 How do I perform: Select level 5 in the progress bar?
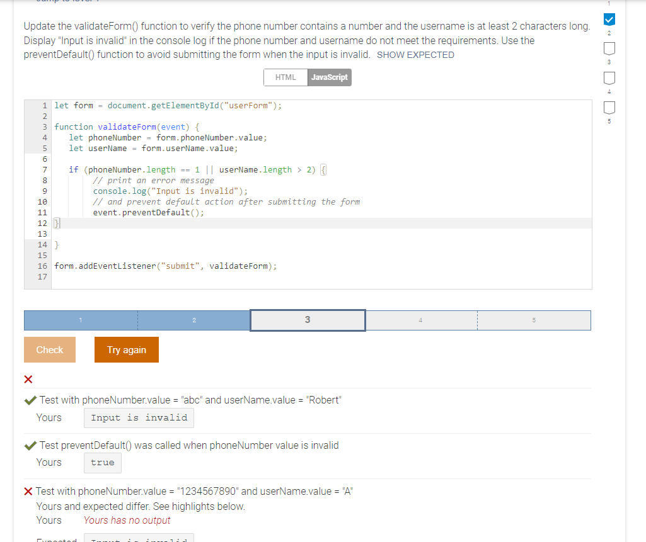click(534, 320)
